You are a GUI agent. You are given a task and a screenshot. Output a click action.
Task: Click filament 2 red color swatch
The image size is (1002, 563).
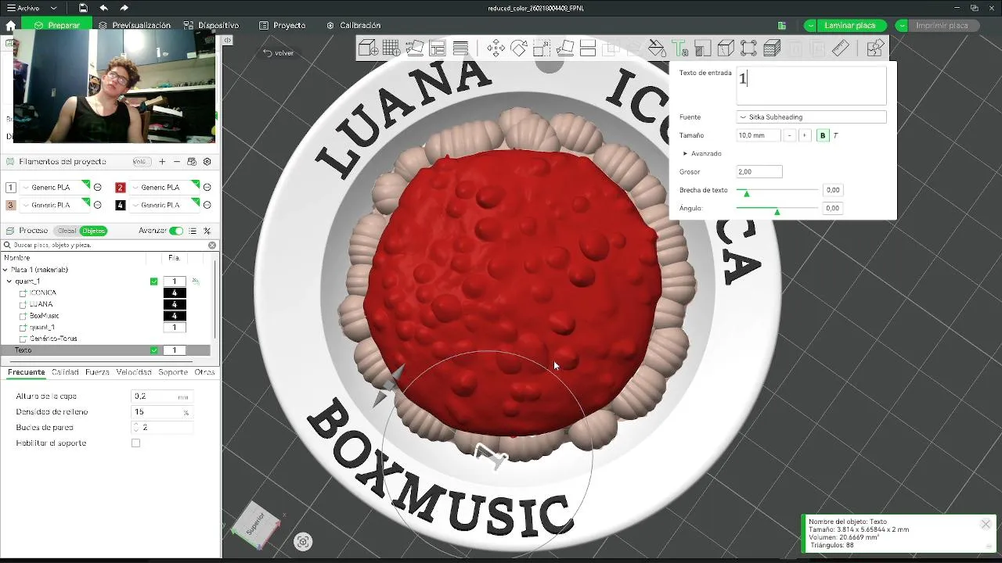[121, 187]
